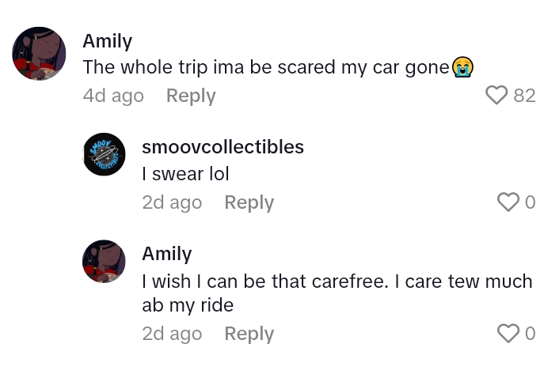
Task: Click the 4d ago timestamp
Action: [113, 96]
